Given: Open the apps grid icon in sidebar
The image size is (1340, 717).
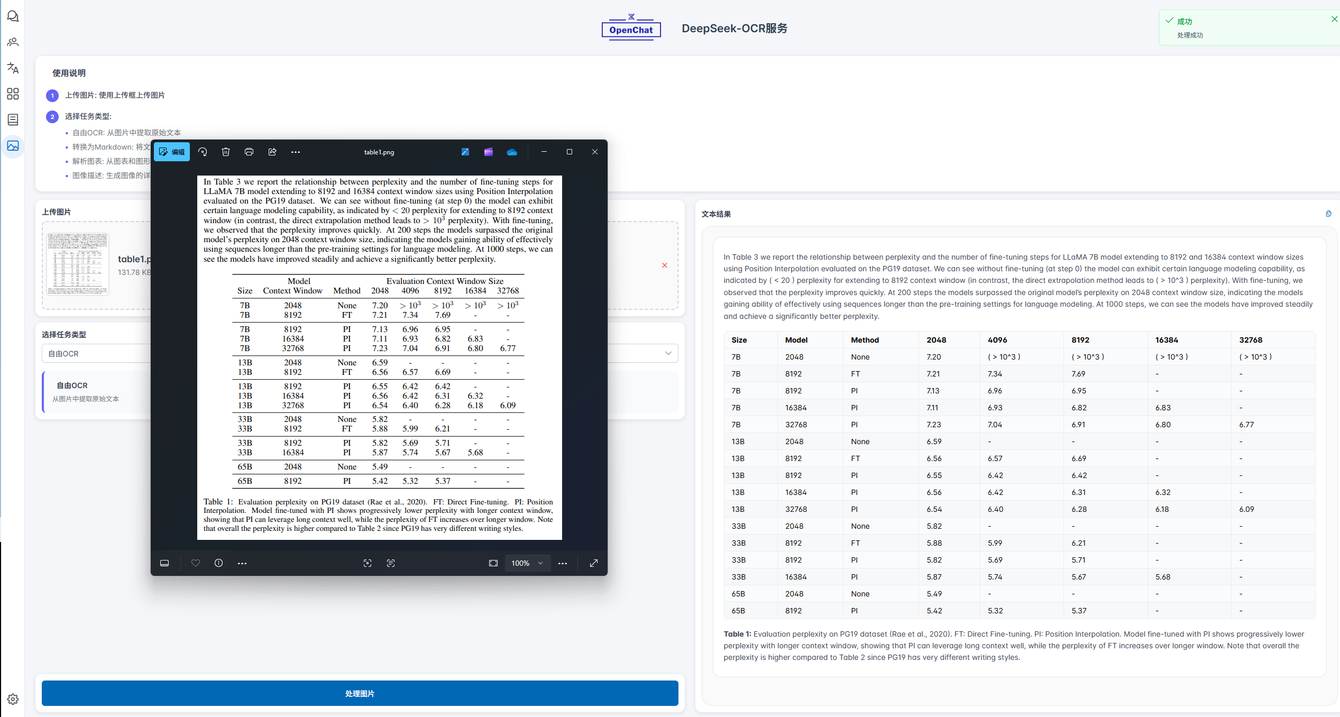Looking at the screenshot, I should 13,94.
